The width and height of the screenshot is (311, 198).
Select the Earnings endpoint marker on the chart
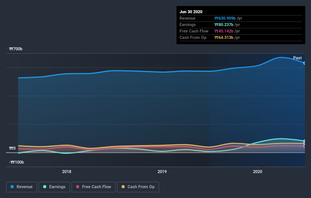click(305, 141)
